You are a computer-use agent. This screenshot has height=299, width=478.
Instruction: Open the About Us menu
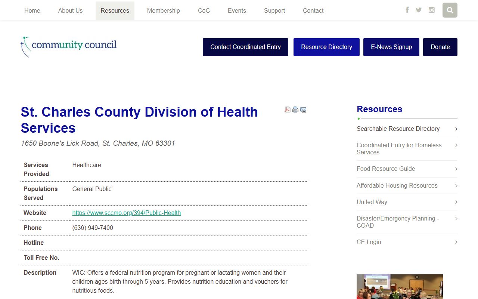pos(70,10)
